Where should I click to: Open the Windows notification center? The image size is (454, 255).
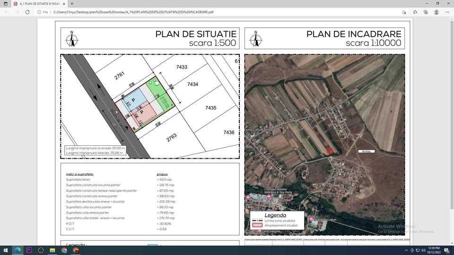coord(447,250)
